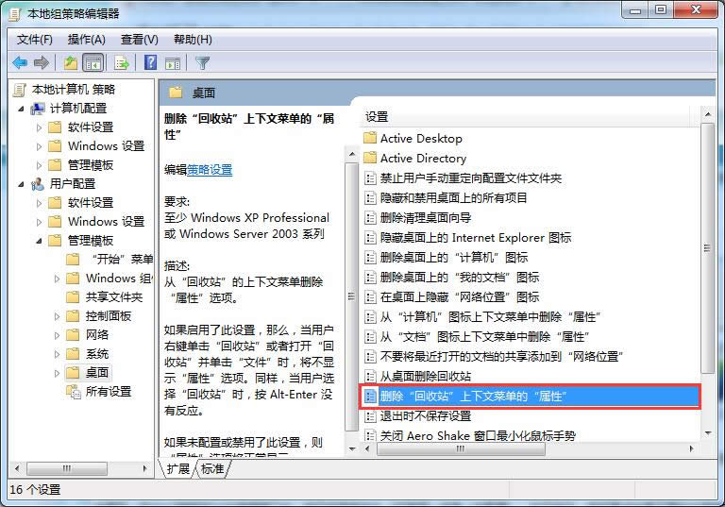Viewport: 725px width, 507px height.
Task: Select 删除桌面上的“我的文档”图标 setting
Action: [460, 278]
